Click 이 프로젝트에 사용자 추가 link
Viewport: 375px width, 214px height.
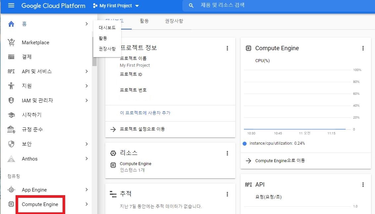[145, 113]
